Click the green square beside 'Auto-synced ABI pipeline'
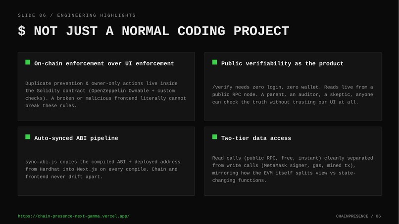Screen dimensions: 399x224 [x=28, y=137]
